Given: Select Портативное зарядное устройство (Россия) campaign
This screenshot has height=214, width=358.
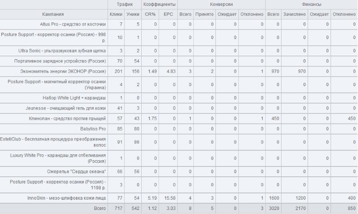Looking at the screenshot, I should click(x=60, y=61).
